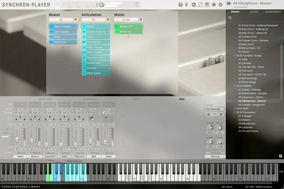
Task: Mute the Main-C channel
Action: [32, 149]
